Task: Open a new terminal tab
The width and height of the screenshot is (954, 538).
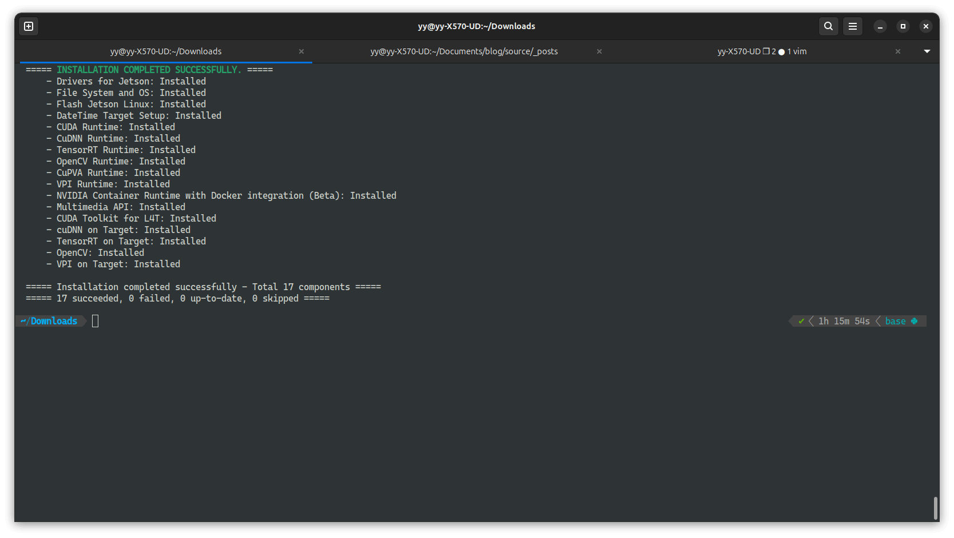Action: point(29,26)
